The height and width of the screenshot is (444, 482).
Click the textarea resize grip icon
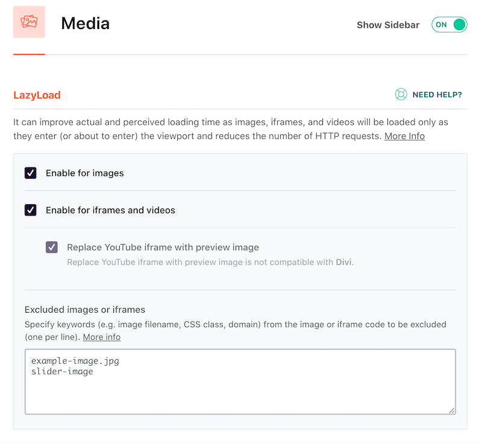pos(452,410)
